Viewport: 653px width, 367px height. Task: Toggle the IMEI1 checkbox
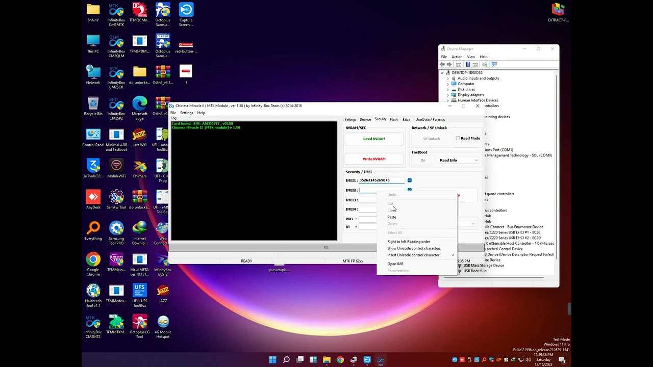click(410, 180)
